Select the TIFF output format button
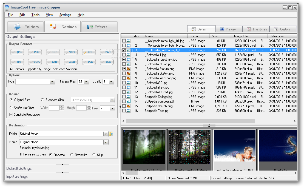The image size is (304, 187). point(71,52)
